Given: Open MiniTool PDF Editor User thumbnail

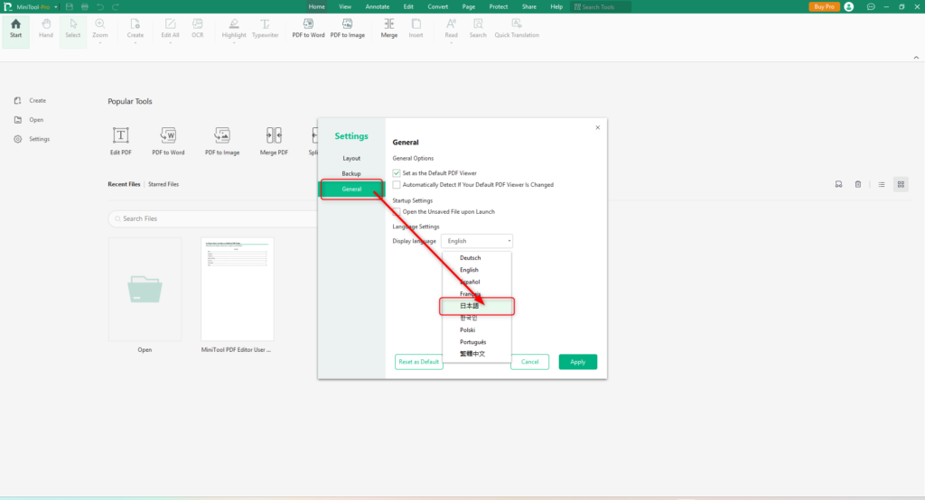Looking at the screenshot, I should coord(238,289).
